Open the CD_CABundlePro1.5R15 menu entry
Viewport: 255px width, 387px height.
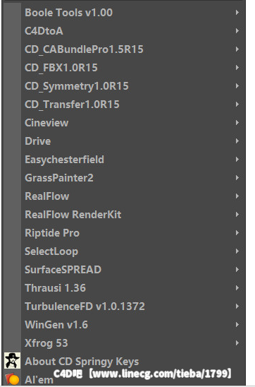coord(124,49)
